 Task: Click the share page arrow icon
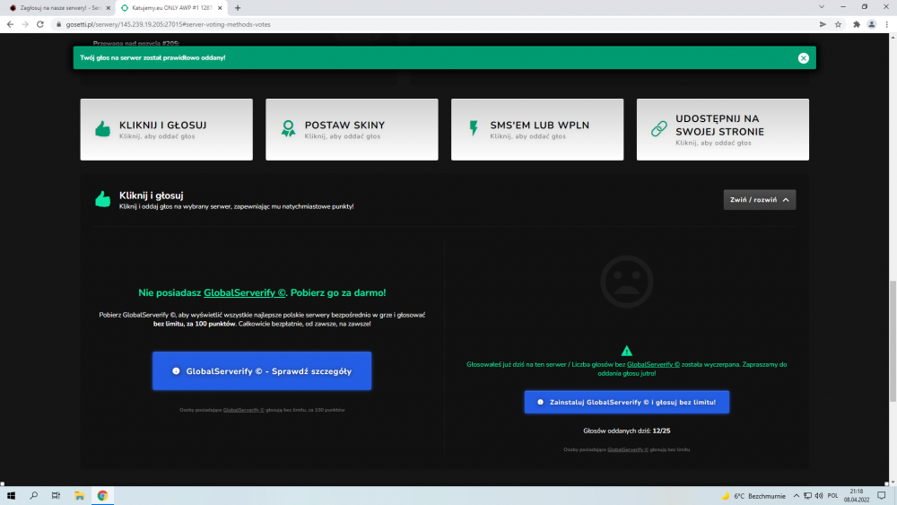(x=823, y=24)
